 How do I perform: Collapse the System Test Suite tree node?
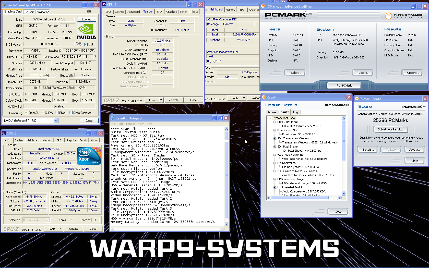[270, 118]
